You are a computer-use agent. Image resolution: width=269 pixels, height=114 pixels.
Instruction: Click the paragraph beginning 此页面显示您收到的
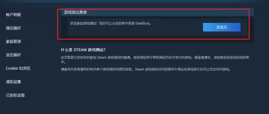[x=155, y=60]
